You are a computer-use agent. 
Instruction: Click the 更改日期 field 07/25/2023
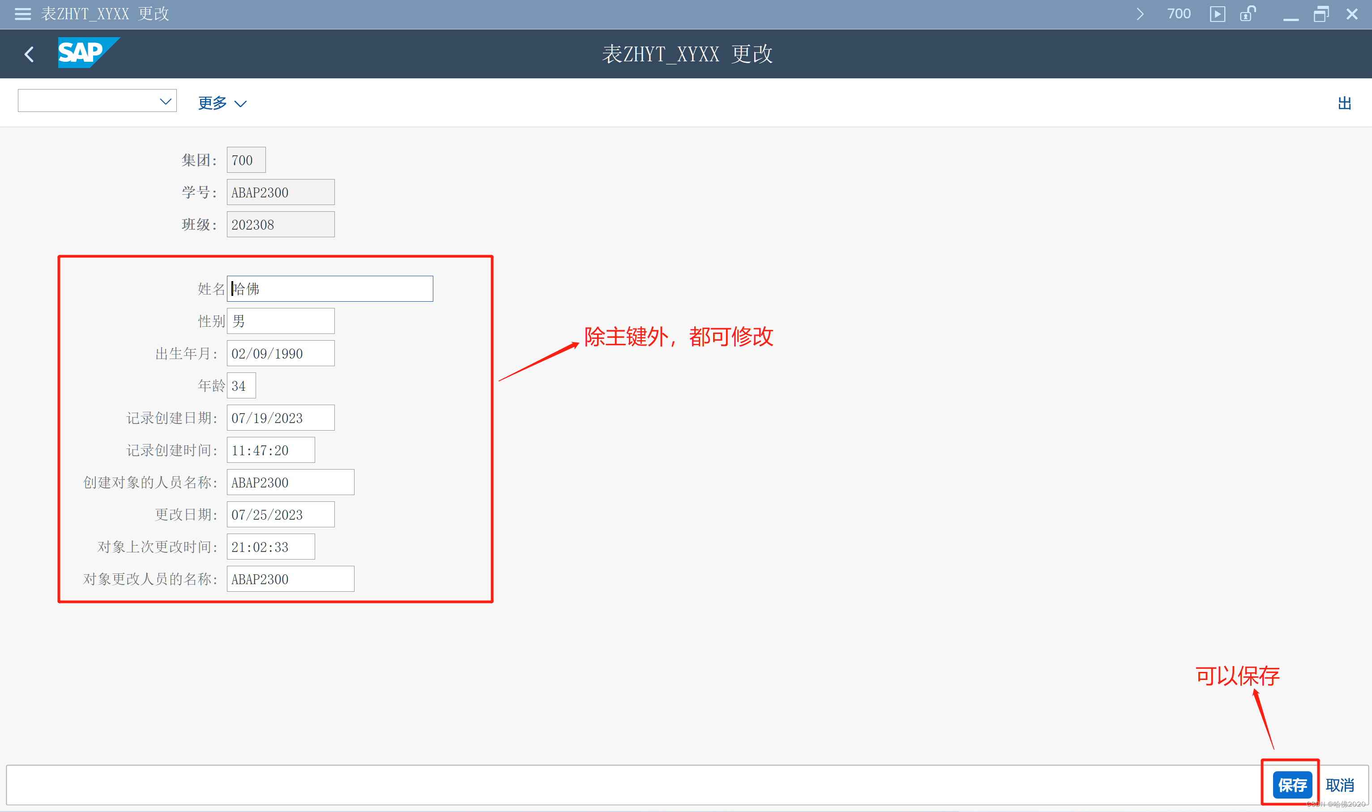click(x=281, y=515)
